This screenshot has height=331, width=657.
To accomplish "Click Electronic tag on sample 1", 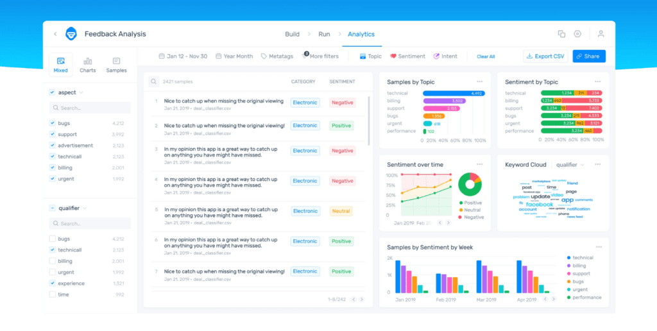I will coord(305,103).
